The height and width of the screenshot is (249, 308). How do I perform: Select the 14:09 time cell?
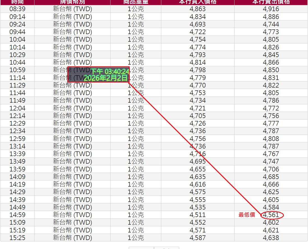pyautogui.click(x=17, y=177)
